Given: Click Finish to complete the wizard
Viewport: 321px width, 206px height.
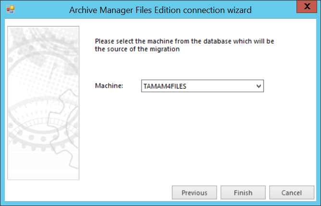Looking at the screenshot, I should (243, 193).
